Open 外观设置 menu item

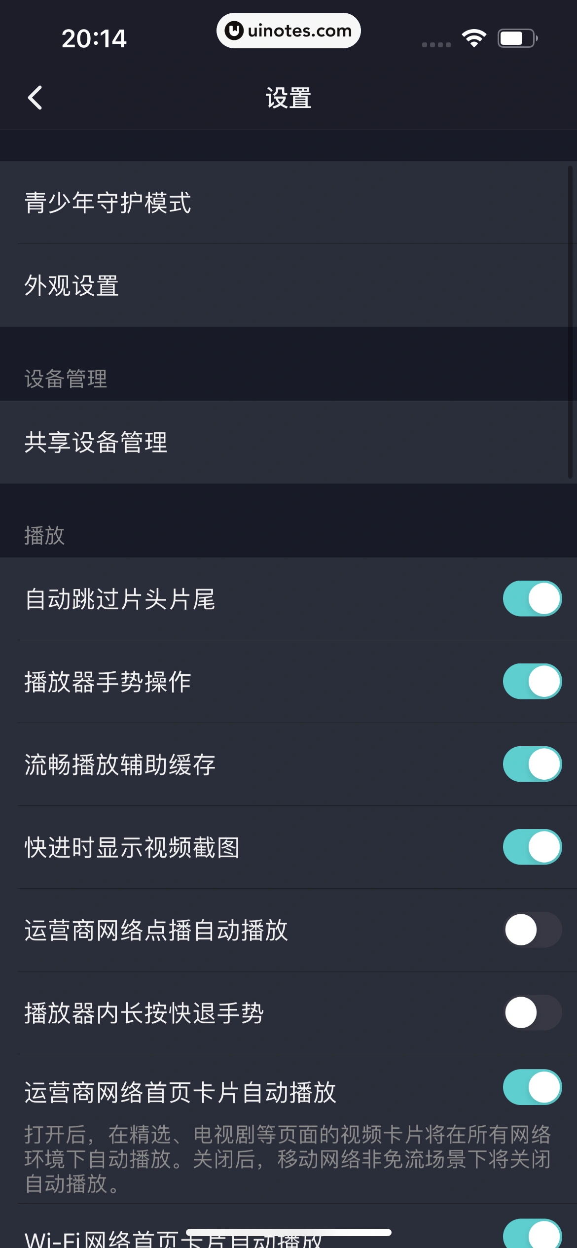[x=288, y=285]
